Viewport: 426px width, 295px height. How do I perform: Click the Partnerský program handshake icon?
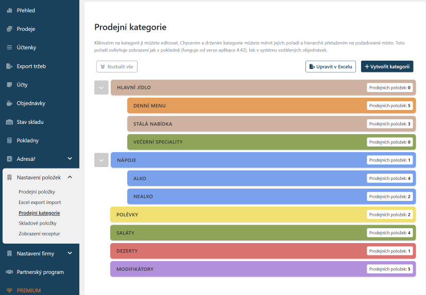9,272
